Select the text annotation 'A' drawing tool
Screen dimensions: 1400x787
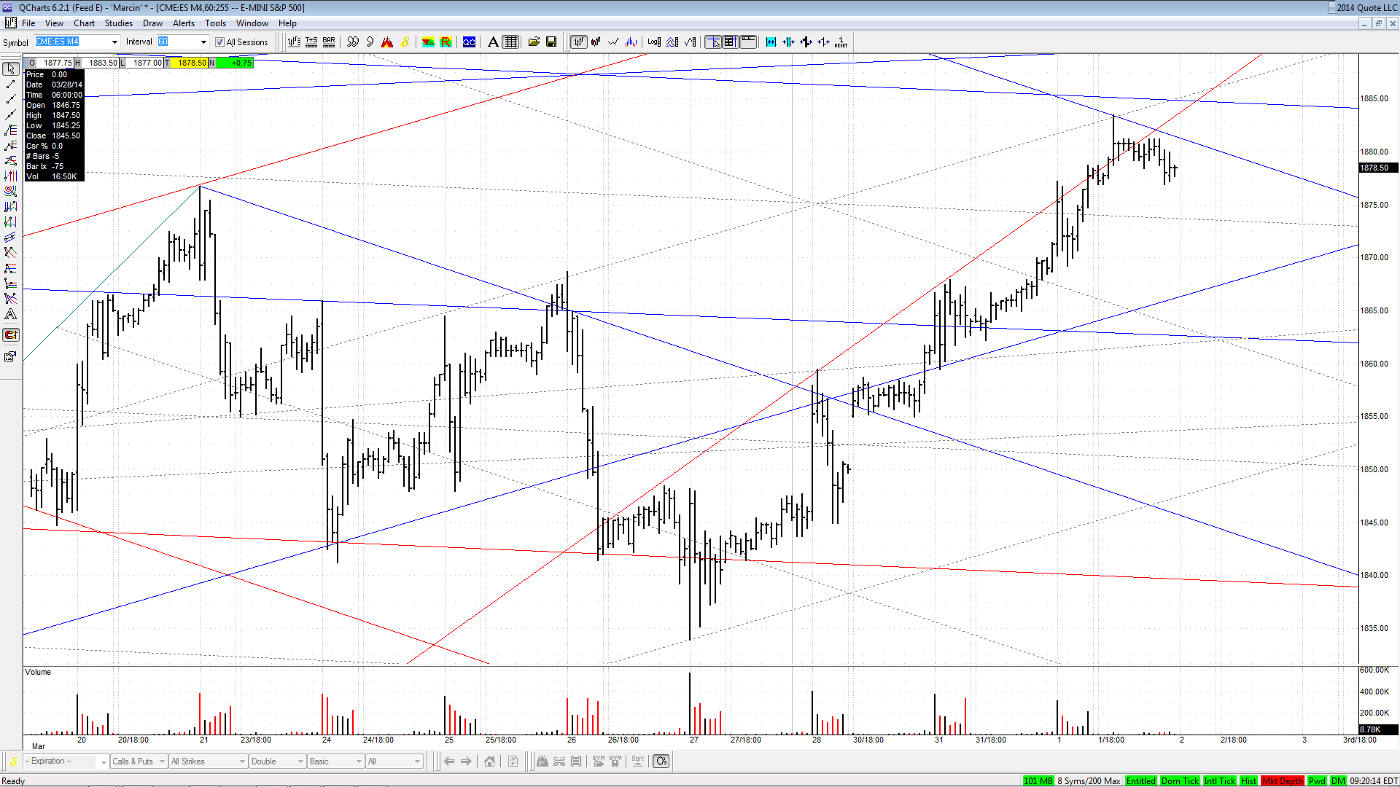click(x=11, y=315)
